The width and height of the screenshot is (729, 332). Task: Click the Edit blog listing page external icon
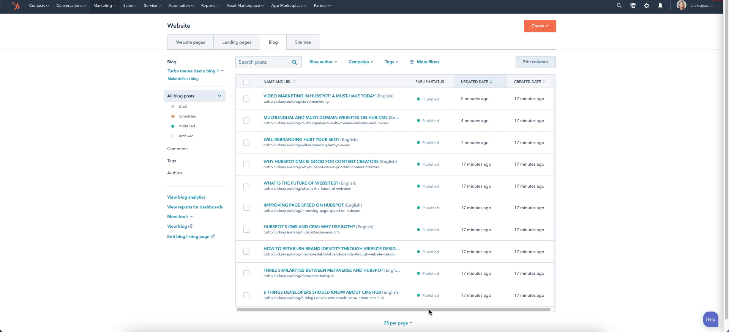[213, 236]
